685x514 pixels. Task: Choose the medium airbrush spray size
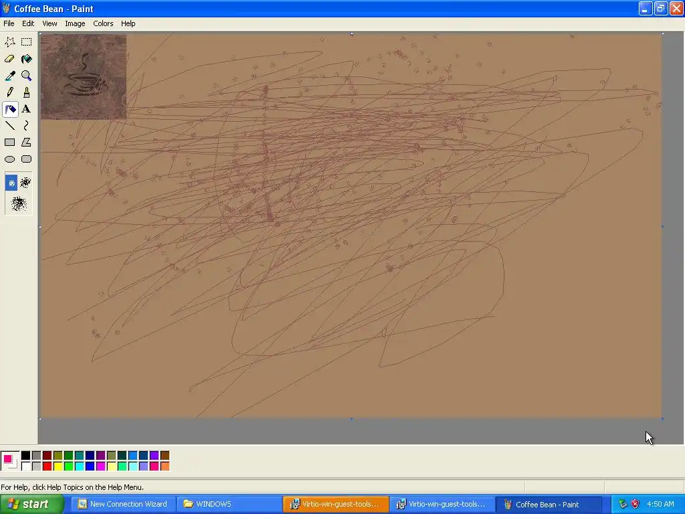(x=25, y=183)
